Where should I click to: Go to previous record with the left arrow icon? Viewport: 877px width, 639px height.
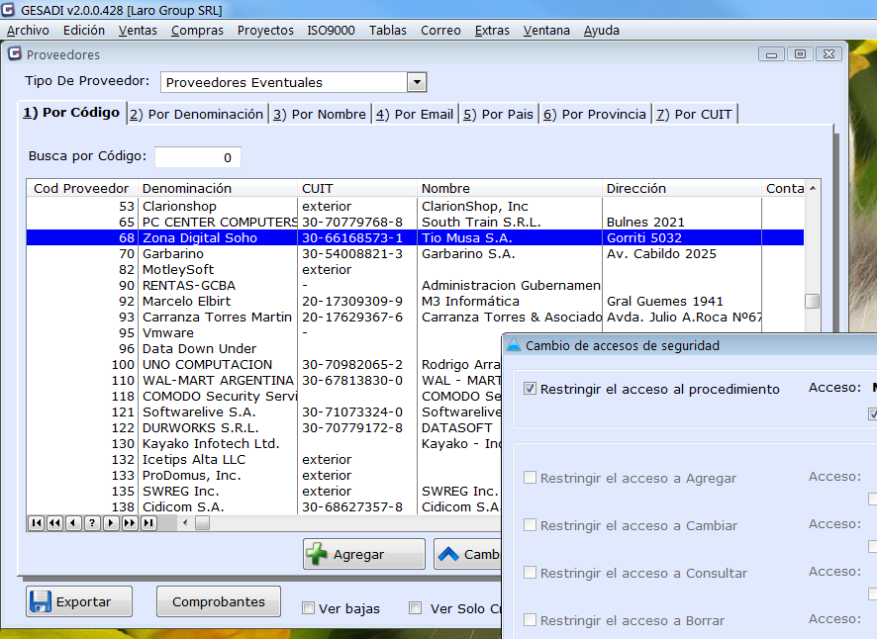click(72, 523)
